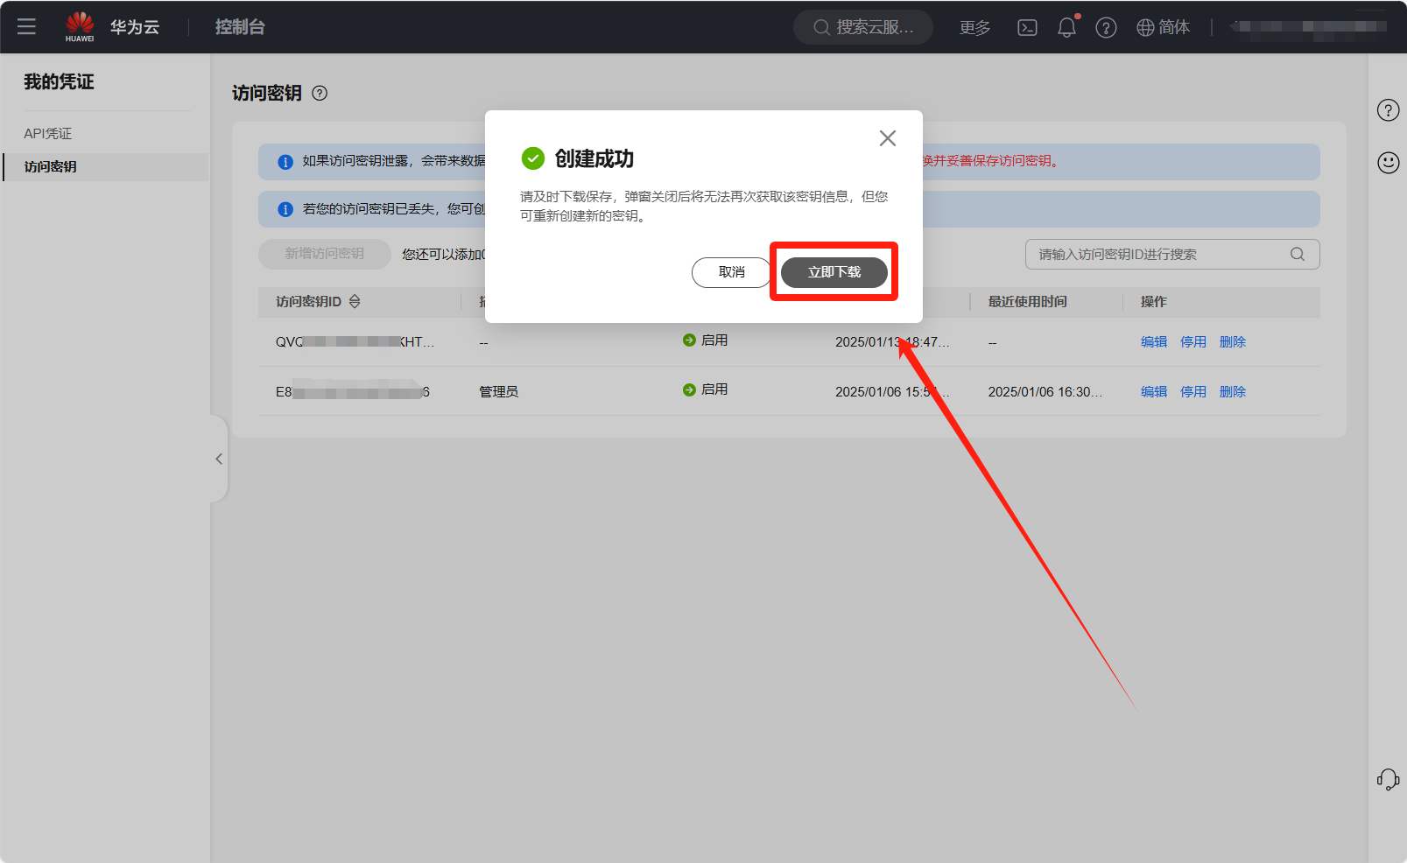Click the 取消 button
This screenshot has height=863, width=1407.
click(x=731, y=272)
